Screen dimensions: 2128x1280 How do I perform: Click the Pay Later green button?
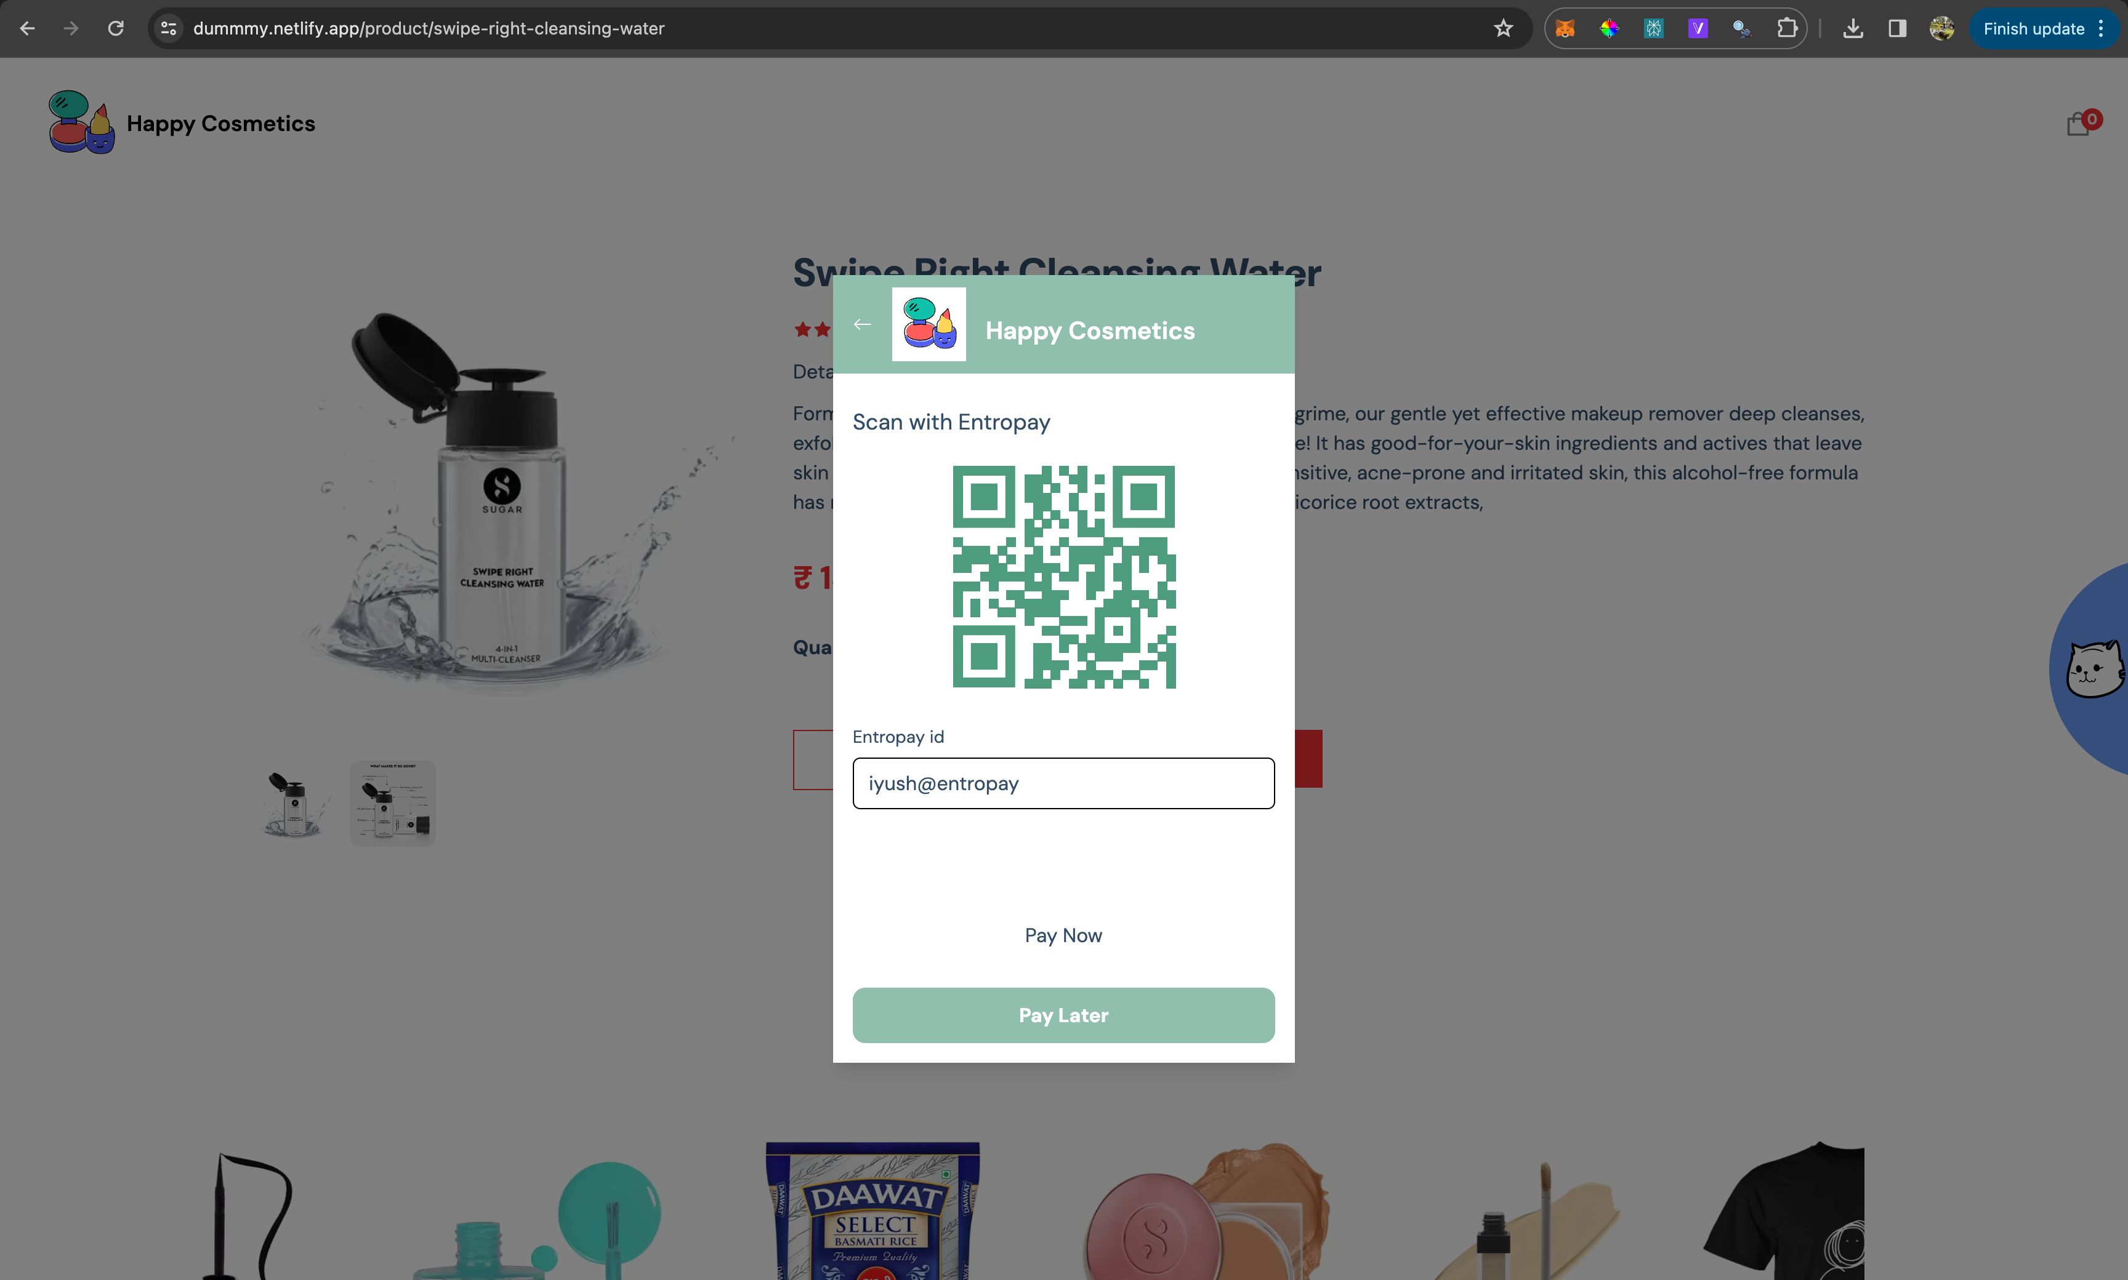1063,1014
